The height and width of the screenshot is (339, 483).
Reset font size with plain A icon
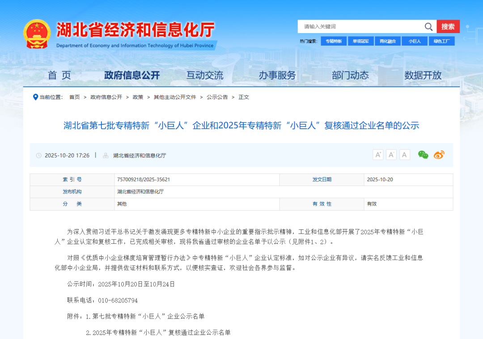405,155
